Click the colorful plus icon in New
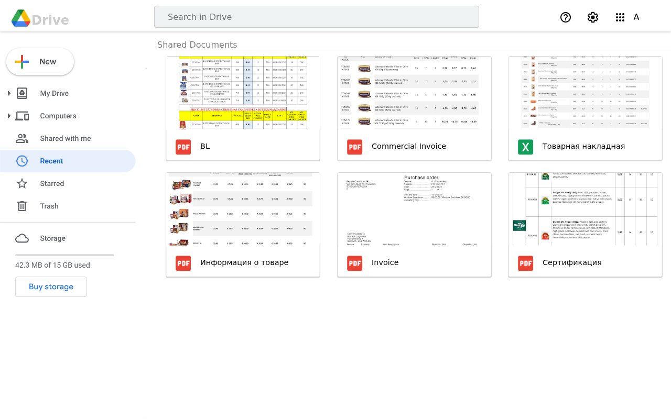Image resolution: width=671 pixels, height=419 pixels. coord(22,62)
